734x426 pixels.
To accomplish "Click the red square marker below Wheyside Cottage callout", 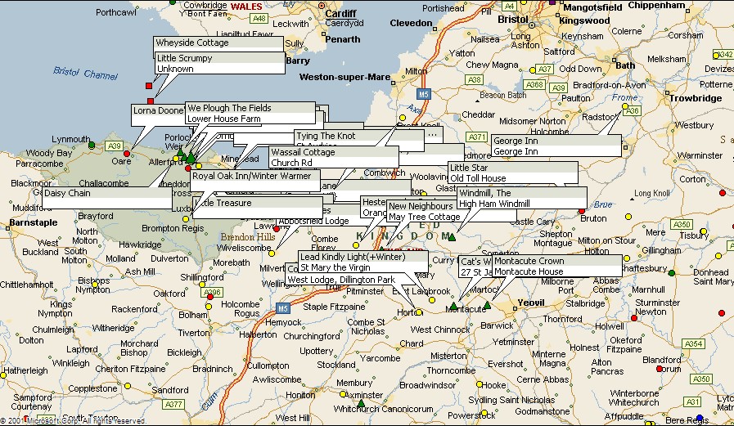I will (x=149, y=86).
